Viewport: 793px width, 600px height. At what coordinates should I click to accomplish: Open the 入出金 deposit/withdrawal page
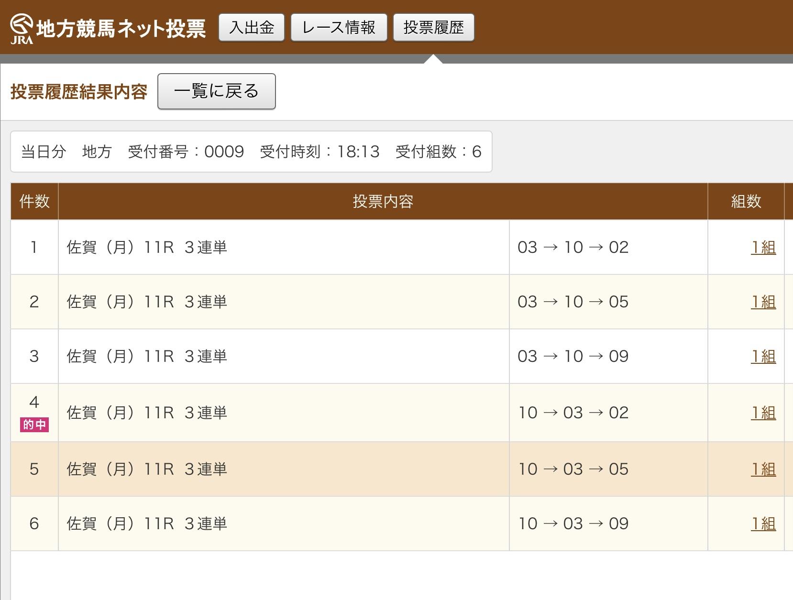(x=252, y=28)
